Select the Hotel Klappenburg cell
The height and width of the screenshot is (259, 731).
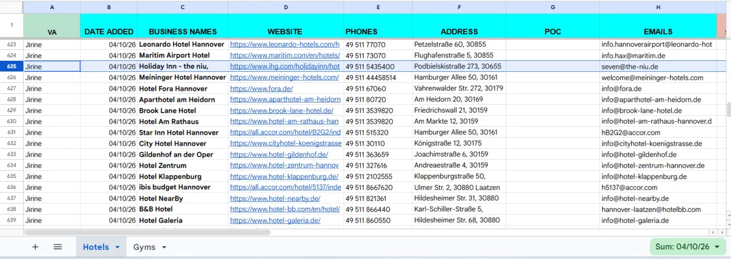pyautogui.click(x=183, y=176)
